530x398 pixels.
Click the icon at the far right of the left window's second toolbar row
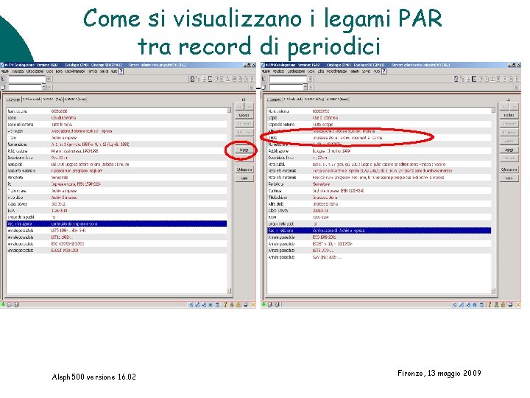pyautogui.click(x=252, y=87)
